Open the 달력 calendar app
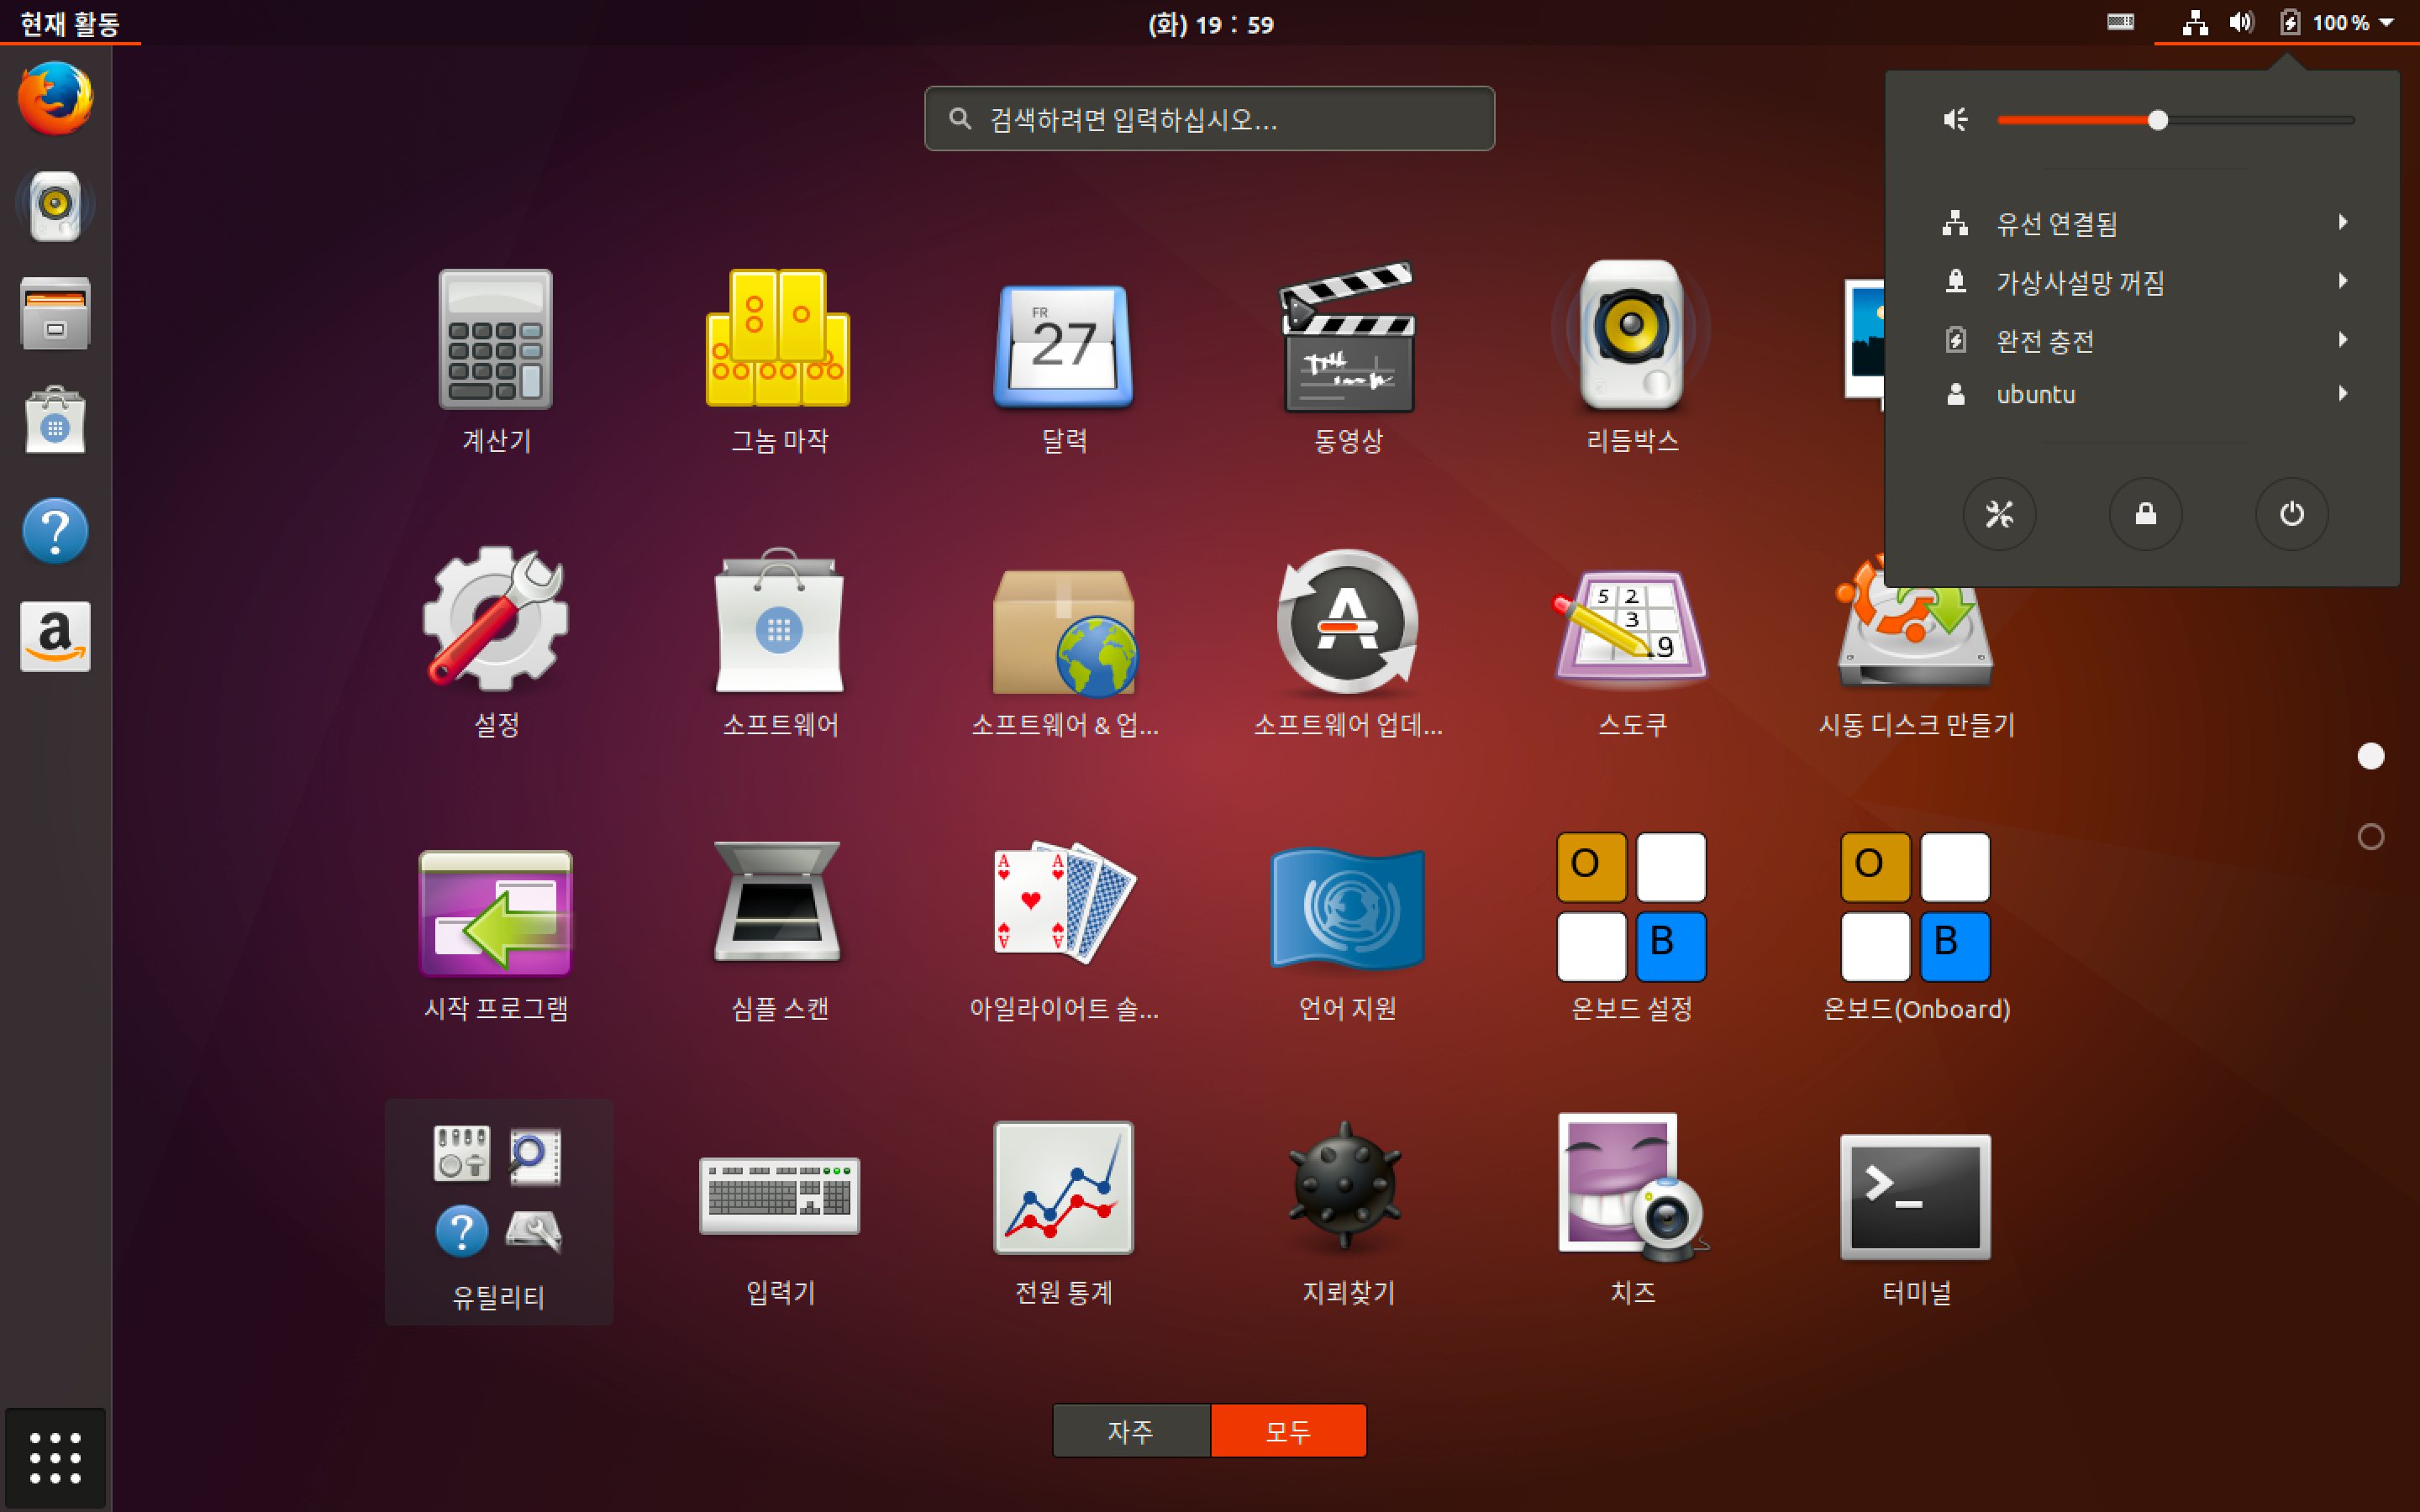Screen dimensions: 2420x1512 point(1063,360)
